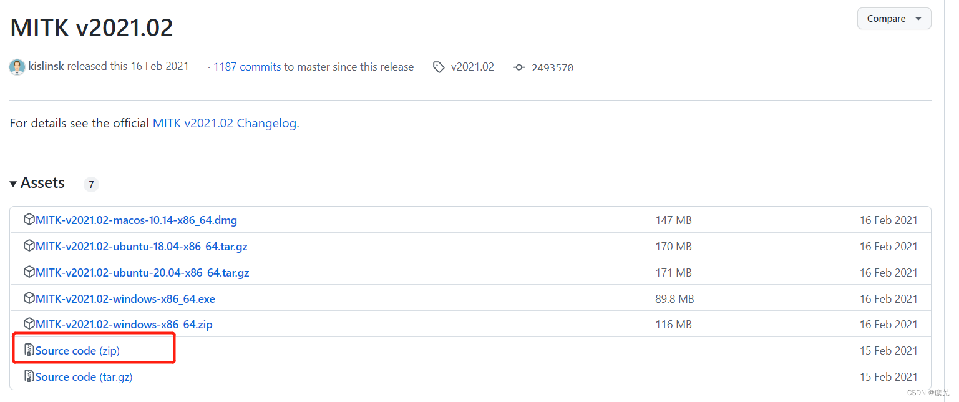Viewport: 959px width, 402px height.
Task: Open the Compare dropdown
Action: point(894,19)
